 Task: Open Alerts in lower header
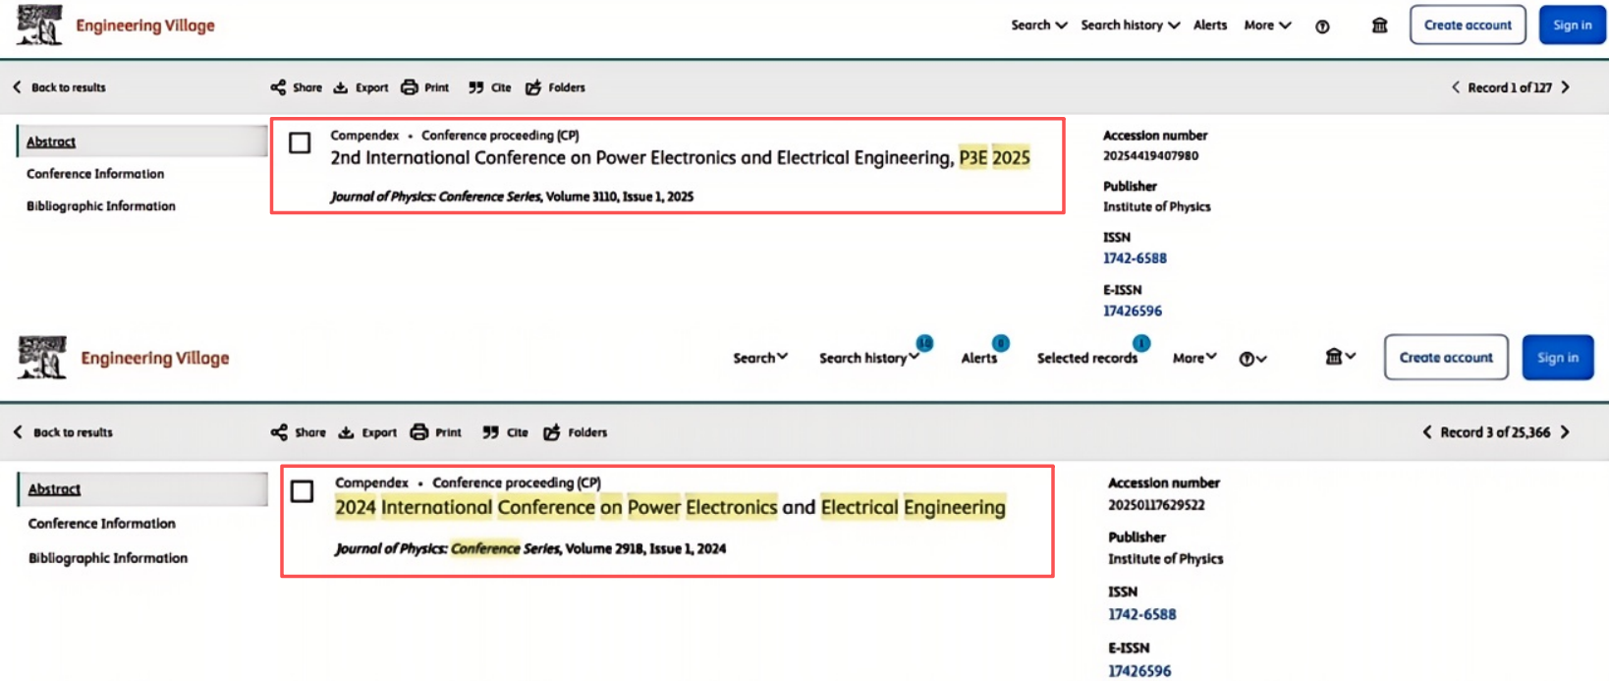tap(979, 358)
